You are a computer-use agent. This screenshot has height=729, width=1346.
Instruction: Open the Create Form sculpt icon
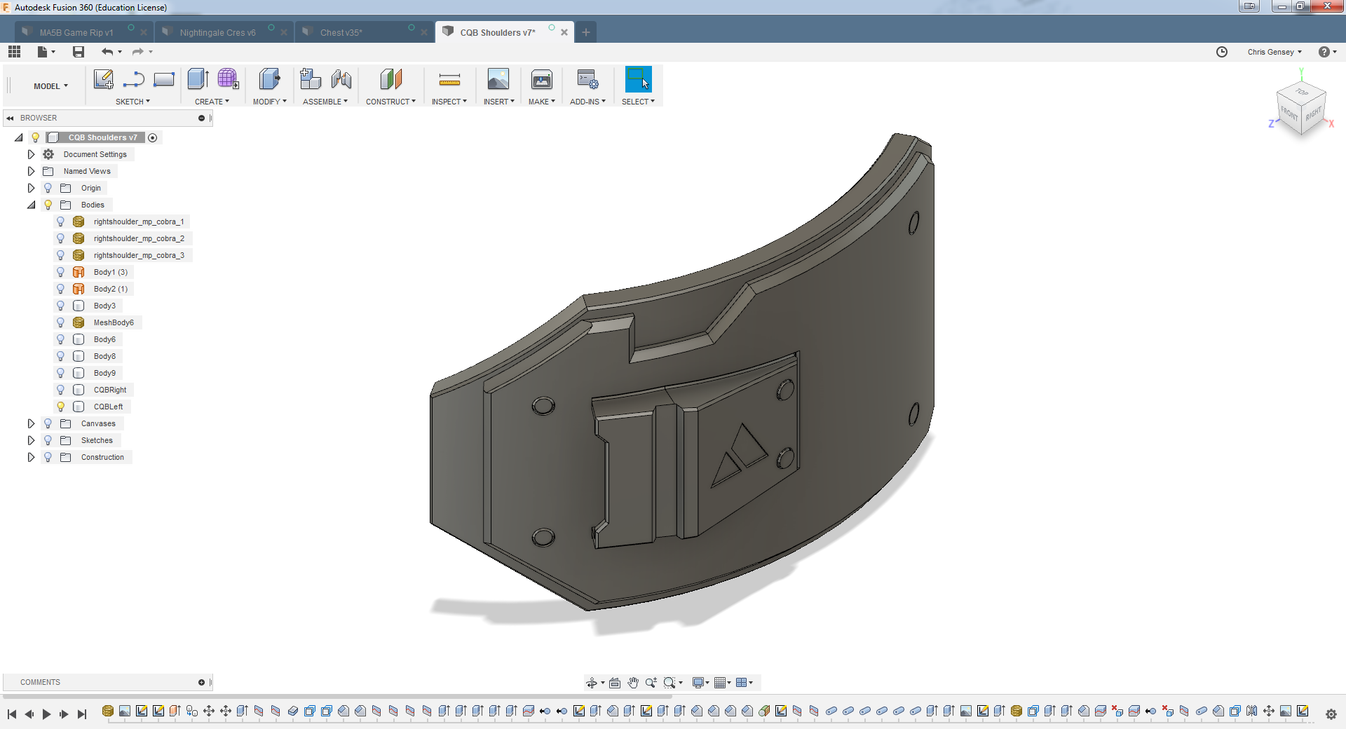pyautogui.click(x=229, y=79)
